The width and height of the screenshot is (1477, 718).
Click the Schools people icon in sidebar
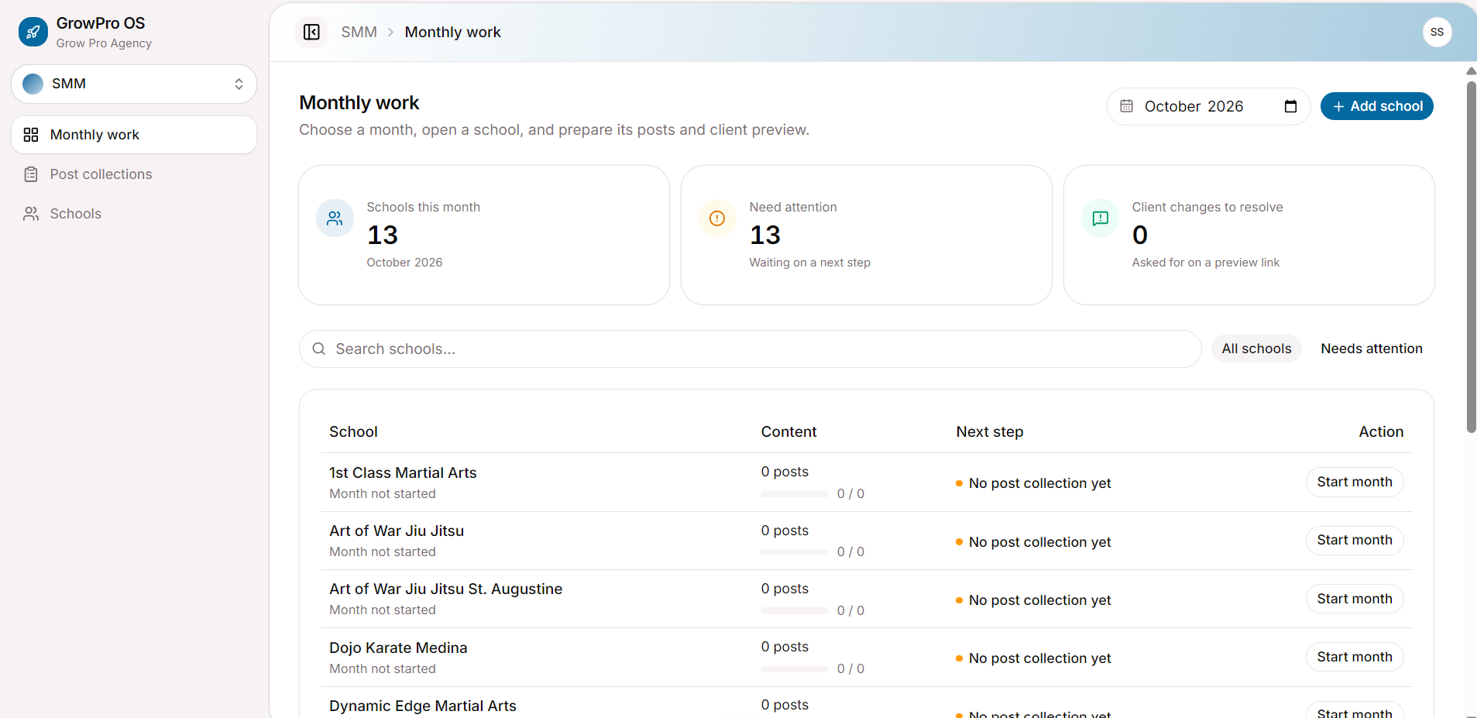pyautogui.click(x=31, y=214)
